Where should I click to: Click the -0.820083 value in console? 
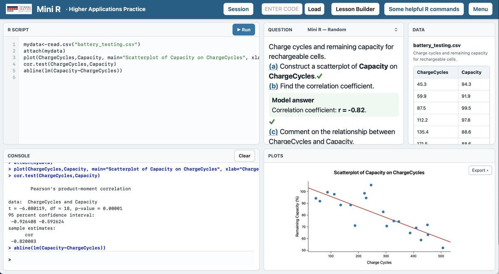pos(25,241)
